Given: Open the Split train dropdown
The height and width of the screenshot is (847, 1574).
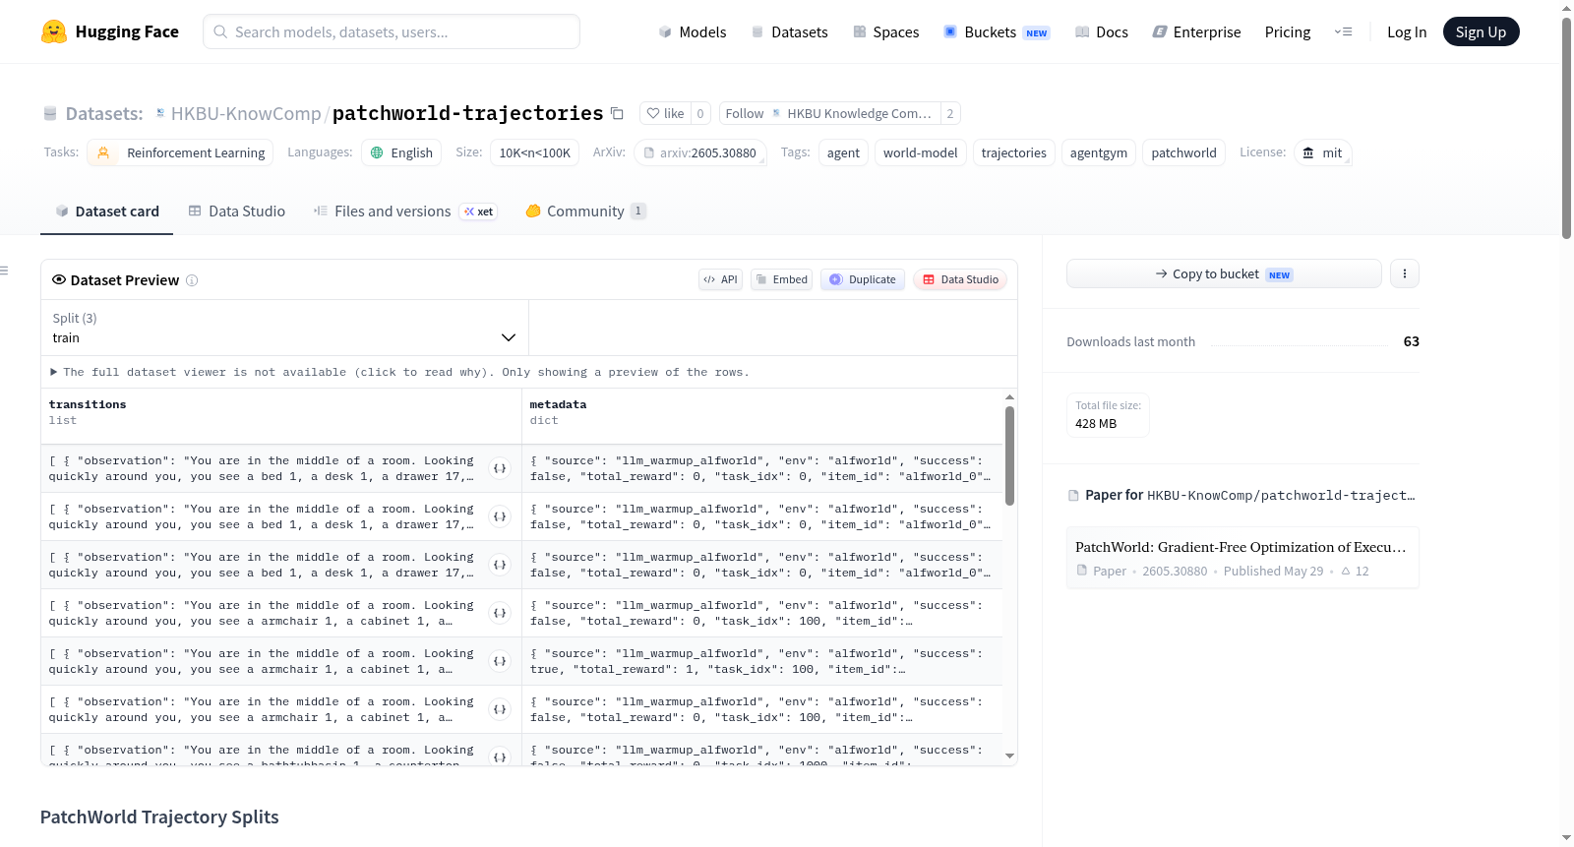Looking at the screenshot, I should point(285,328).
